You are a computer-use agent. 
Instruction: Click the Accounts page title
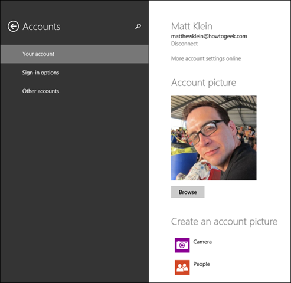pos(41,27)
